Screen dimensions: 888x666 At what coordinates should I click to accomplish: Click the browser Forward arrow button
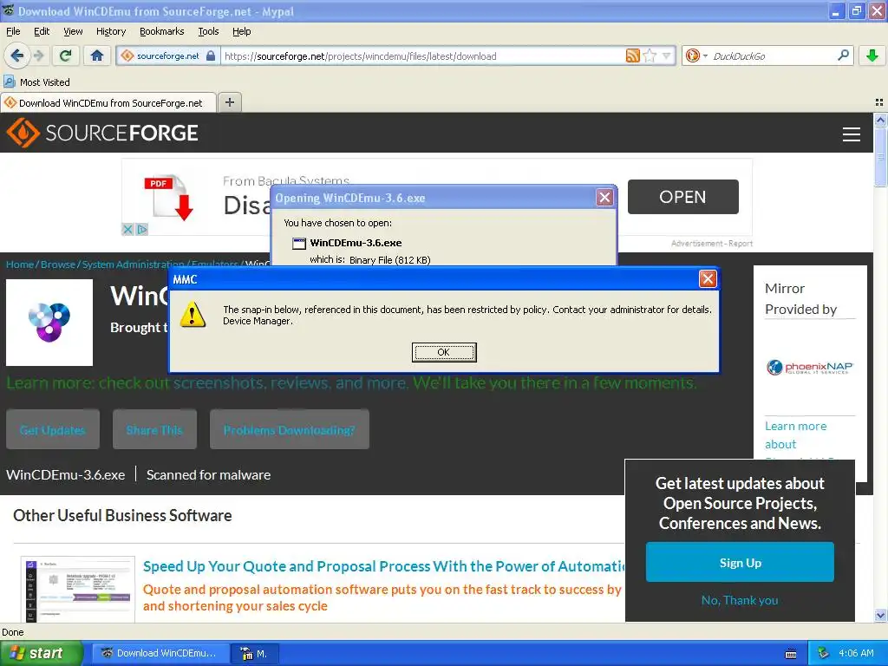(x=38, y=55)
